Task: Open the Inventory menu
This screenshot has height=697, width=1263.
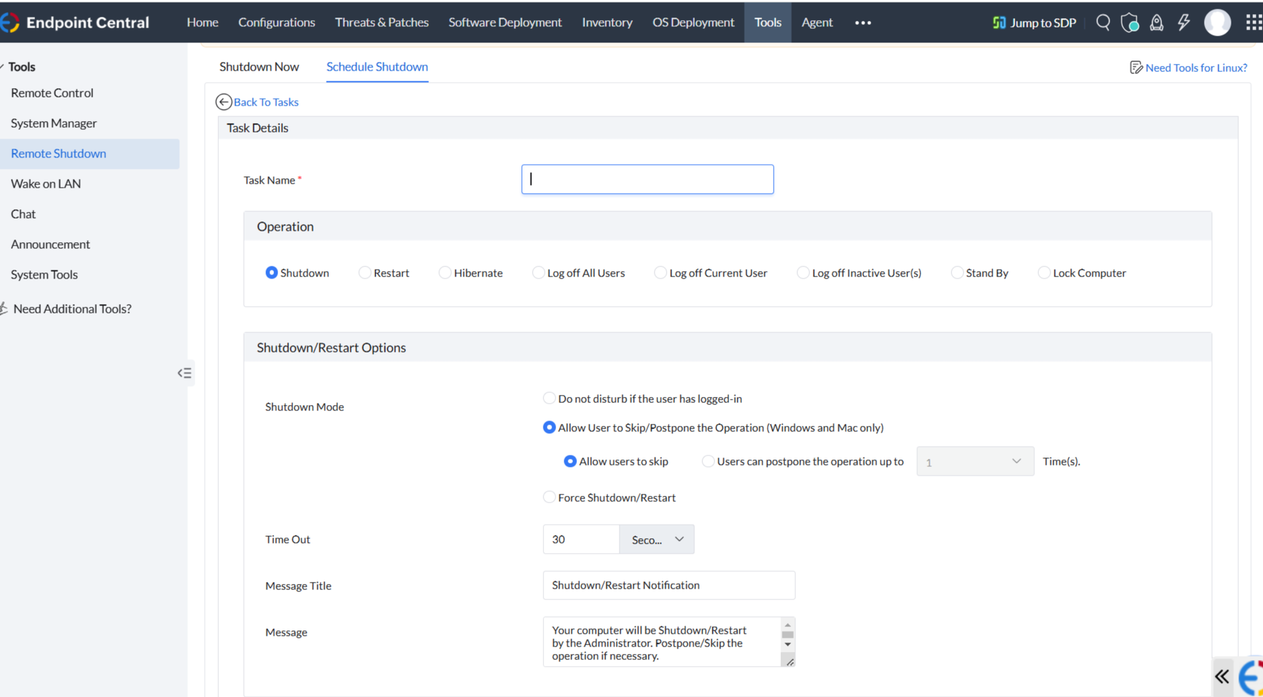Action: (607, 22)
